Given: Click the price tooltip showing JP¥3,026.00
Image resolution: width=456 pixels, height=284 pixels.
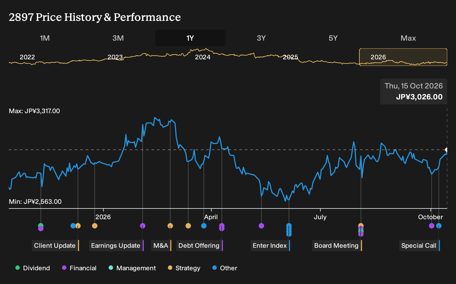Looking at the screenshot, I should click(414, 91).
